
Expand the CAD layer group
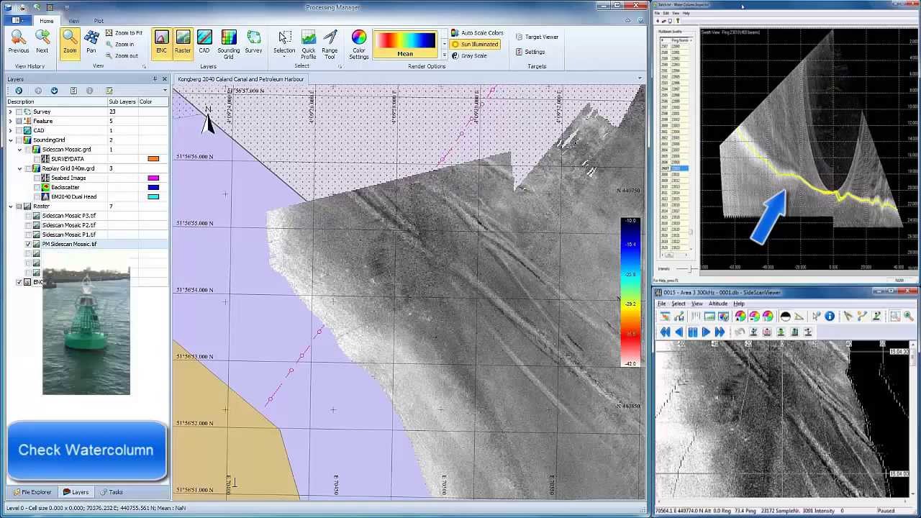click(x=10, y=130)
